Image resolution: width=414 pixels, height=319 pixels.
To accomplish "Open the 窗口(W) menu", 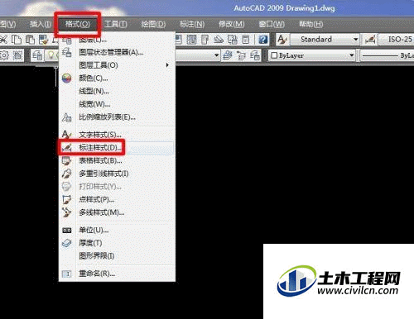I will (x=272, y=24).
